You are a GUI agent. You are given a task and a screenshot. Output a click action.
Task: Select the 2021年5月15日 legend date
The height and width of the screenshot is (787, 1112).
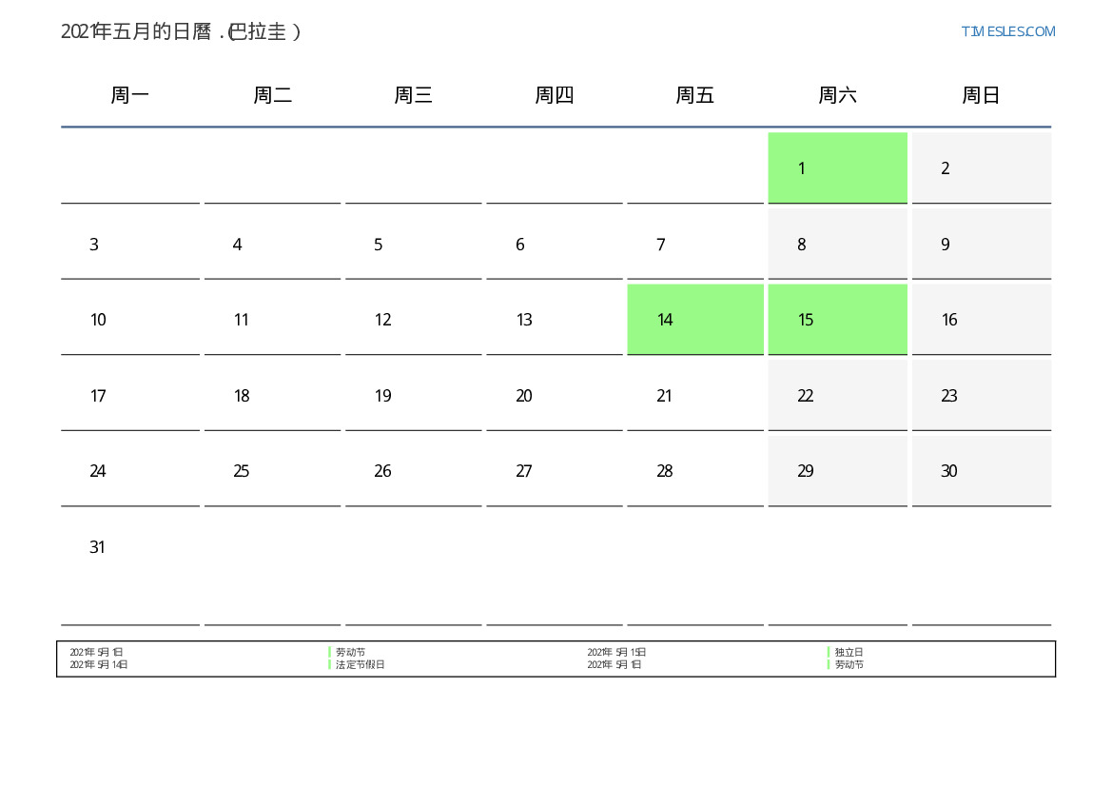616,652
